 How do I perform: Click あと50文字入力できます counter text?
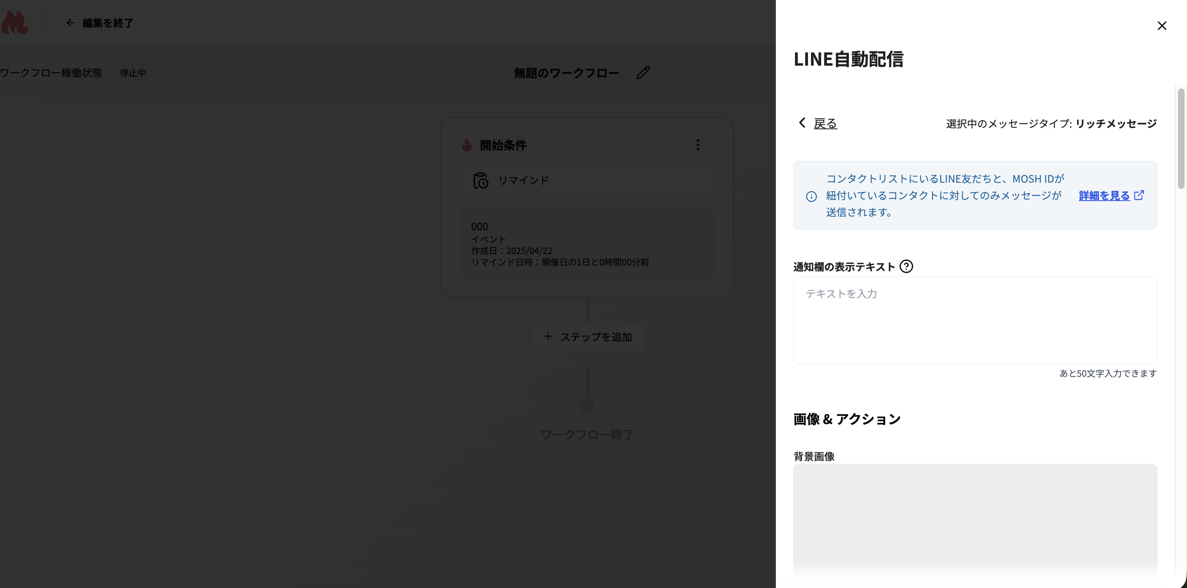coord(1108,373)
